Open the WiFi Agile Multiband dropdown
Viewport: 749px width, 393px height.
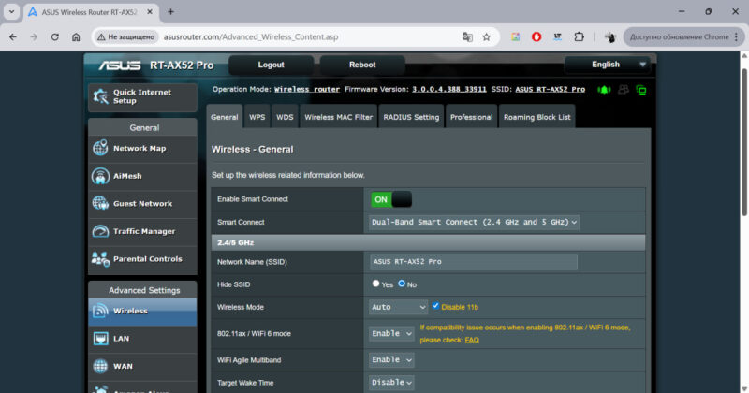(x=391, y=359)
